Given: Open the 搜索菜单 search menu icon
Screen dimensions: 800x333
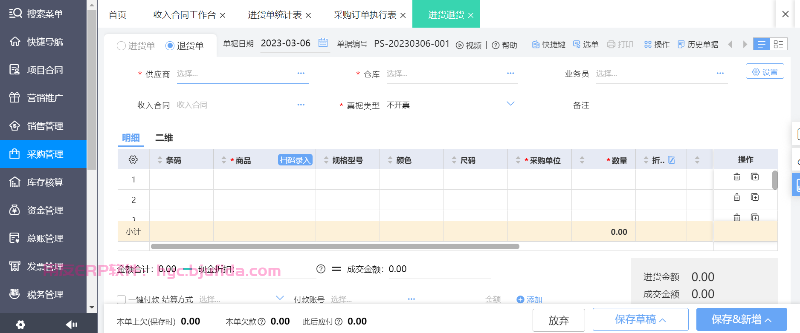Looking at the screenshot, I should [15, 13].
